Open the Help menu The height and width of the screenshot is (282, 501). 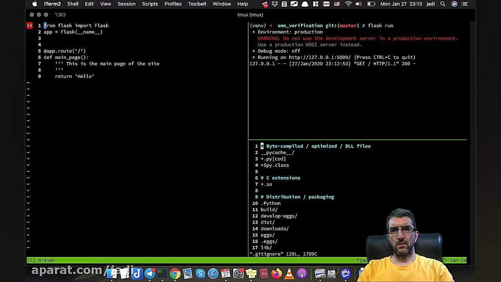pos(243,4)
